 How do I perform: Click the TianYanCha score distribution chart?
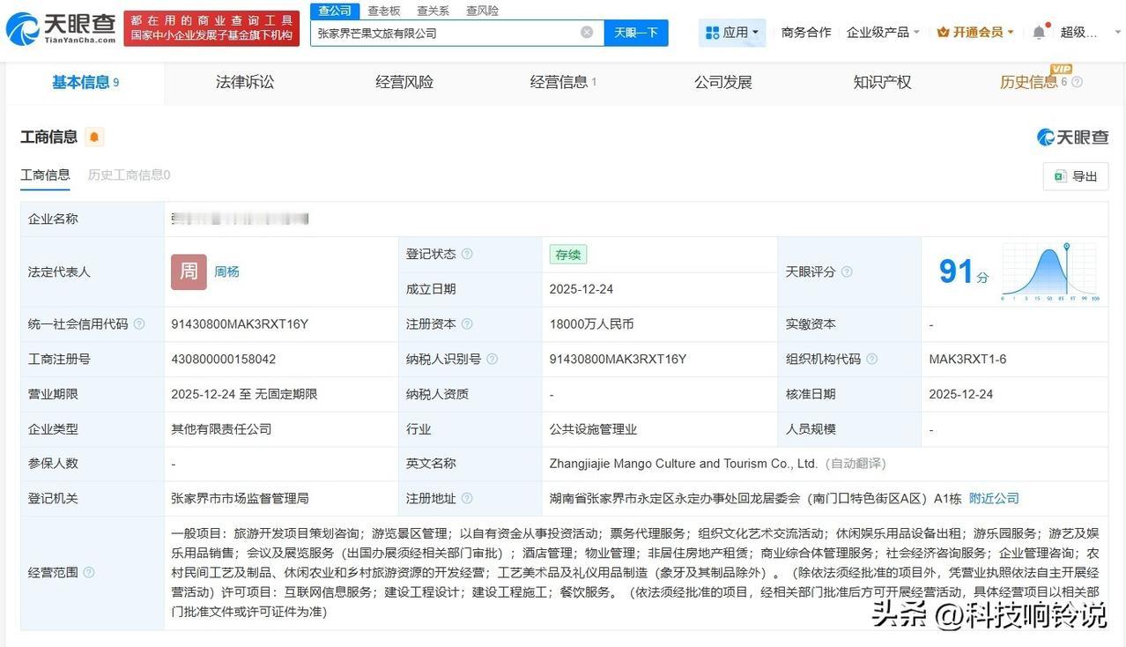1049,271
